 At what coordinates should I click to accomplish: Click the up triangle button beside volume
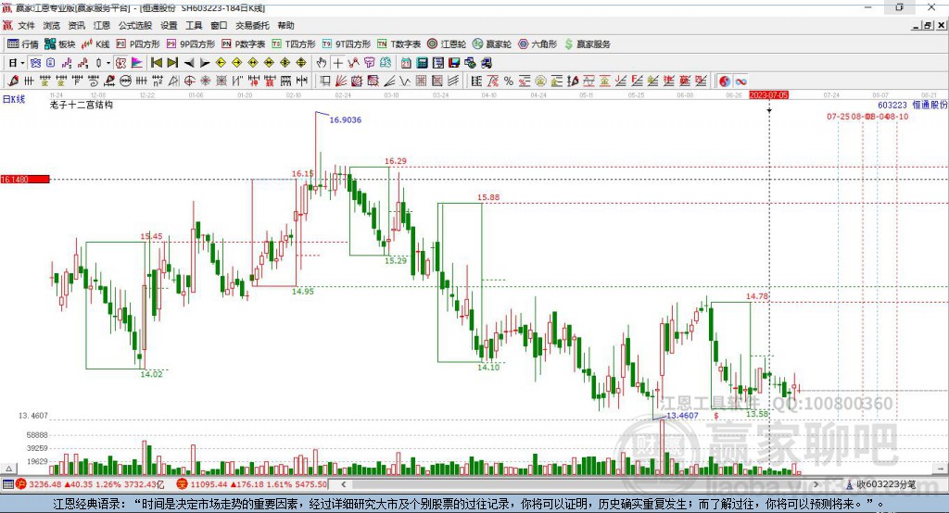pos(8,469)
